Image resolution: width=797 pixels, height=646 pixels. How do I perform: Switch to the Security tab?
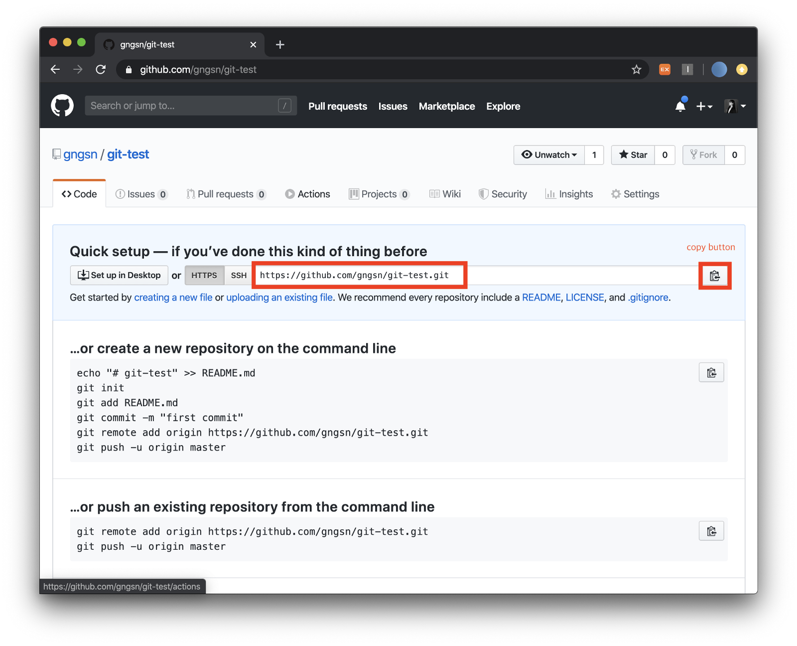point(503,194)
